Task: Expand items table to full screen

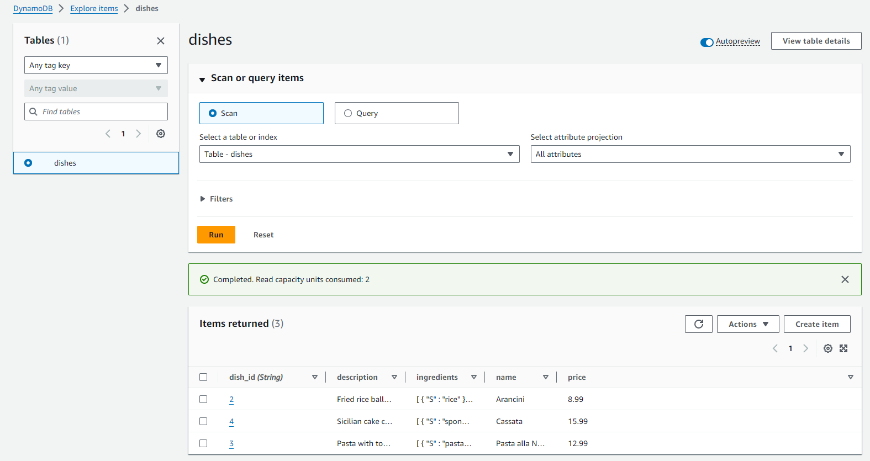Action: click(843, 348)
